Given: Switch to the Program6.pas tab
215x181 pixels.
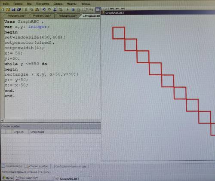Looking at the screenshot, I should click(16, 15).
